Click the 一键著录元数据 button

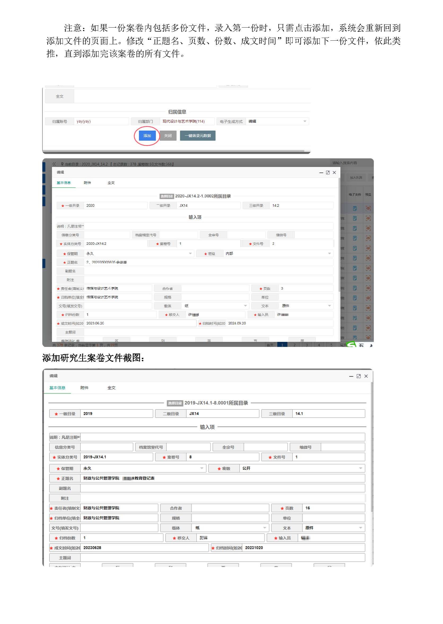coord(198,136)
